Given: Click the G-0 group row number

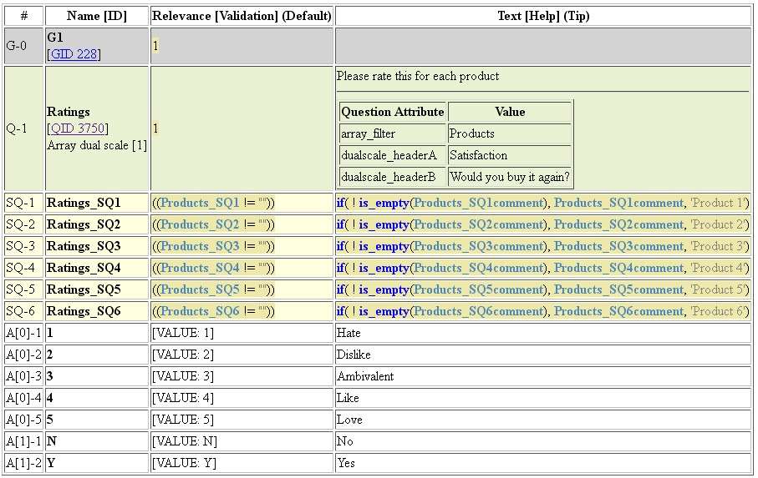Looking at the screenshot, I should [x=17, y=46].
